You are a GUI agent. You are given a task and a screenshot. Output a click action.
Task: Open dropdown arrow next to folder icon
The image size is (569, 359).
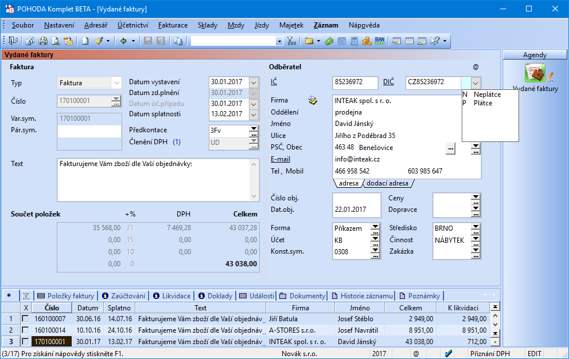click(x=318, y=41)
